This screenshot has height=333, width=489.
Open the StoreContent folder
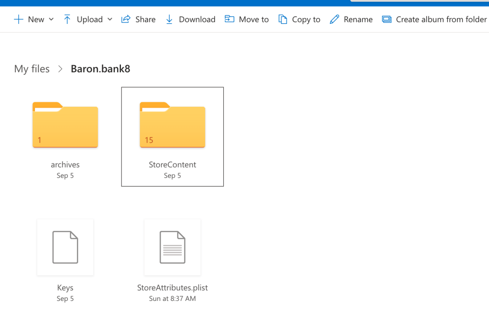click(x=172, y=125)
